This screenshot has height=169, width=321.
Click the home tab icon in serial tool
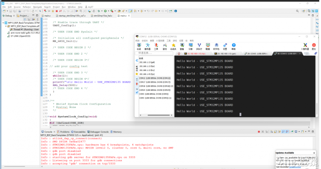[x=179, y=54]
